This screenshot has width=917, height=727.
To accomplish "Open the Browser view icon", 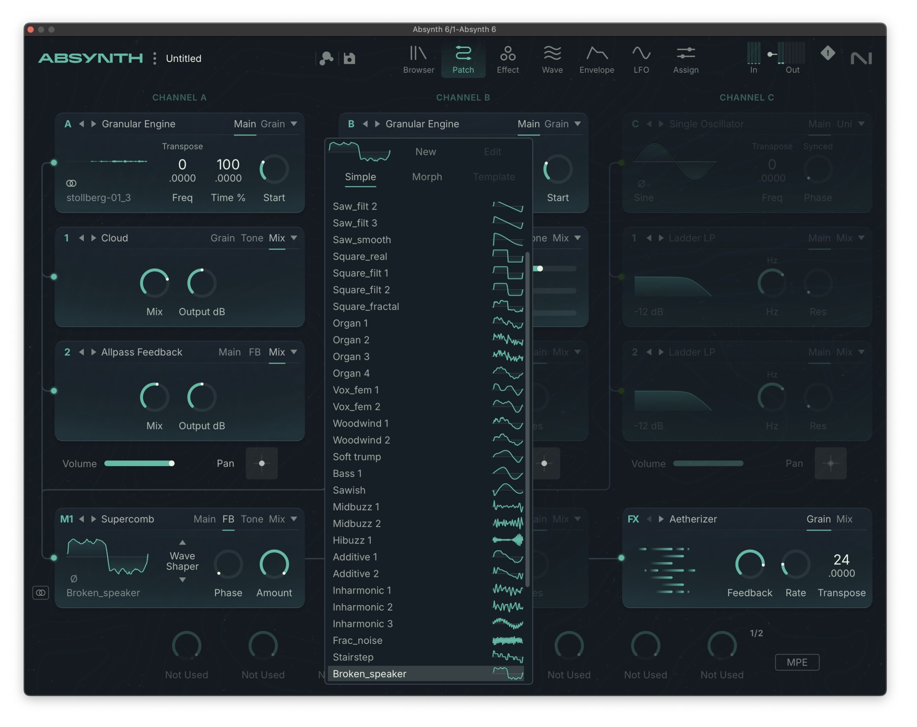I will coord(418,59).
